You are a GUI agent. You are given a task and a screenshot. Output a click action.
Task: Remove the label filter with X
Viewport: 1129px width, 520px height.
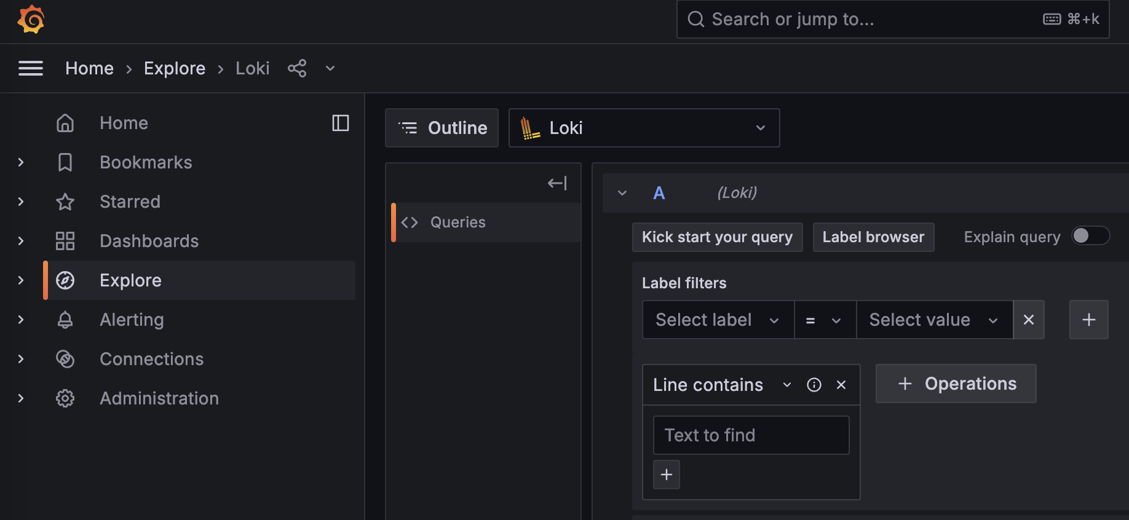tap(1029, 320)
